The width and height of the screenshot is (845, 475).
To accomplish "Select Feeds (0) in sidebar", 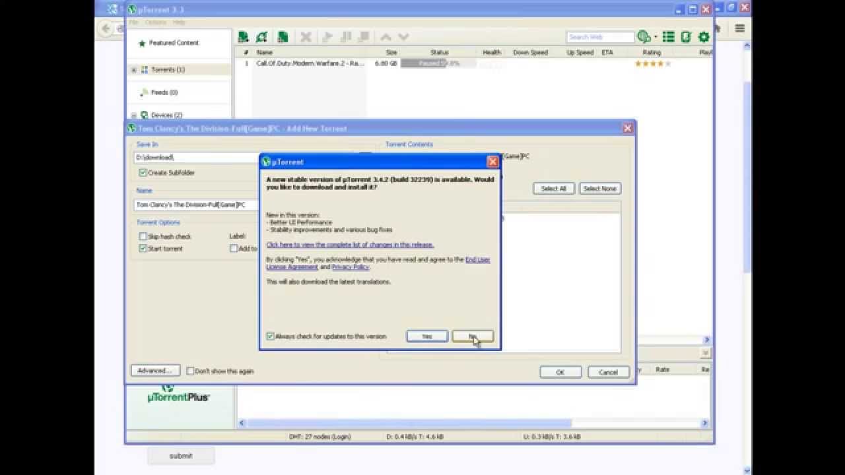I will 164,92.
